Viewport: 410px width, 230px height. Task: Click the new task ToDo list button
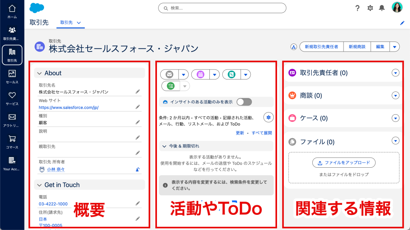tap(171, 86)
